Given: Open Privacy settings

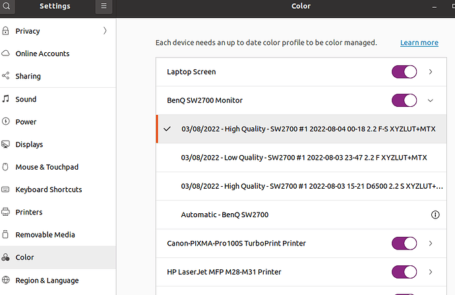Looking at the screenshot, I should click(x=58, y=31).
